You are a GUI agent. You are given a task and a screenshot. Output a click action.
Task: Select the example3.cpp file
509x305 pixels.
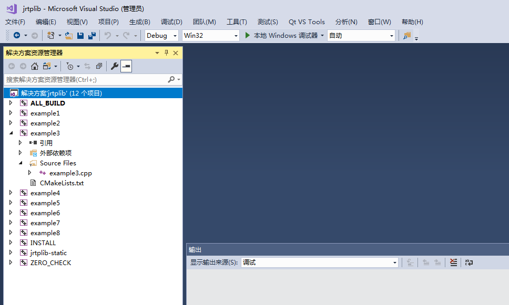pos(70,173)
